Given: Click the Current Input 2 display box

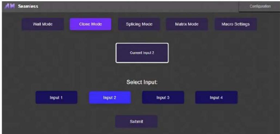Looking at the screenshot, I should pos(142,53).
